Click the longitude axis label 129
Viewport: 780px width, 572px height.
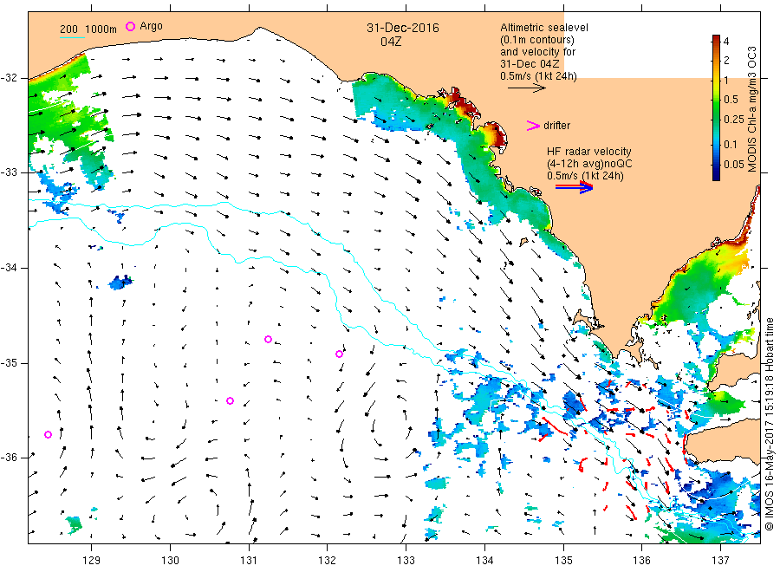click(x=92, y=560)
